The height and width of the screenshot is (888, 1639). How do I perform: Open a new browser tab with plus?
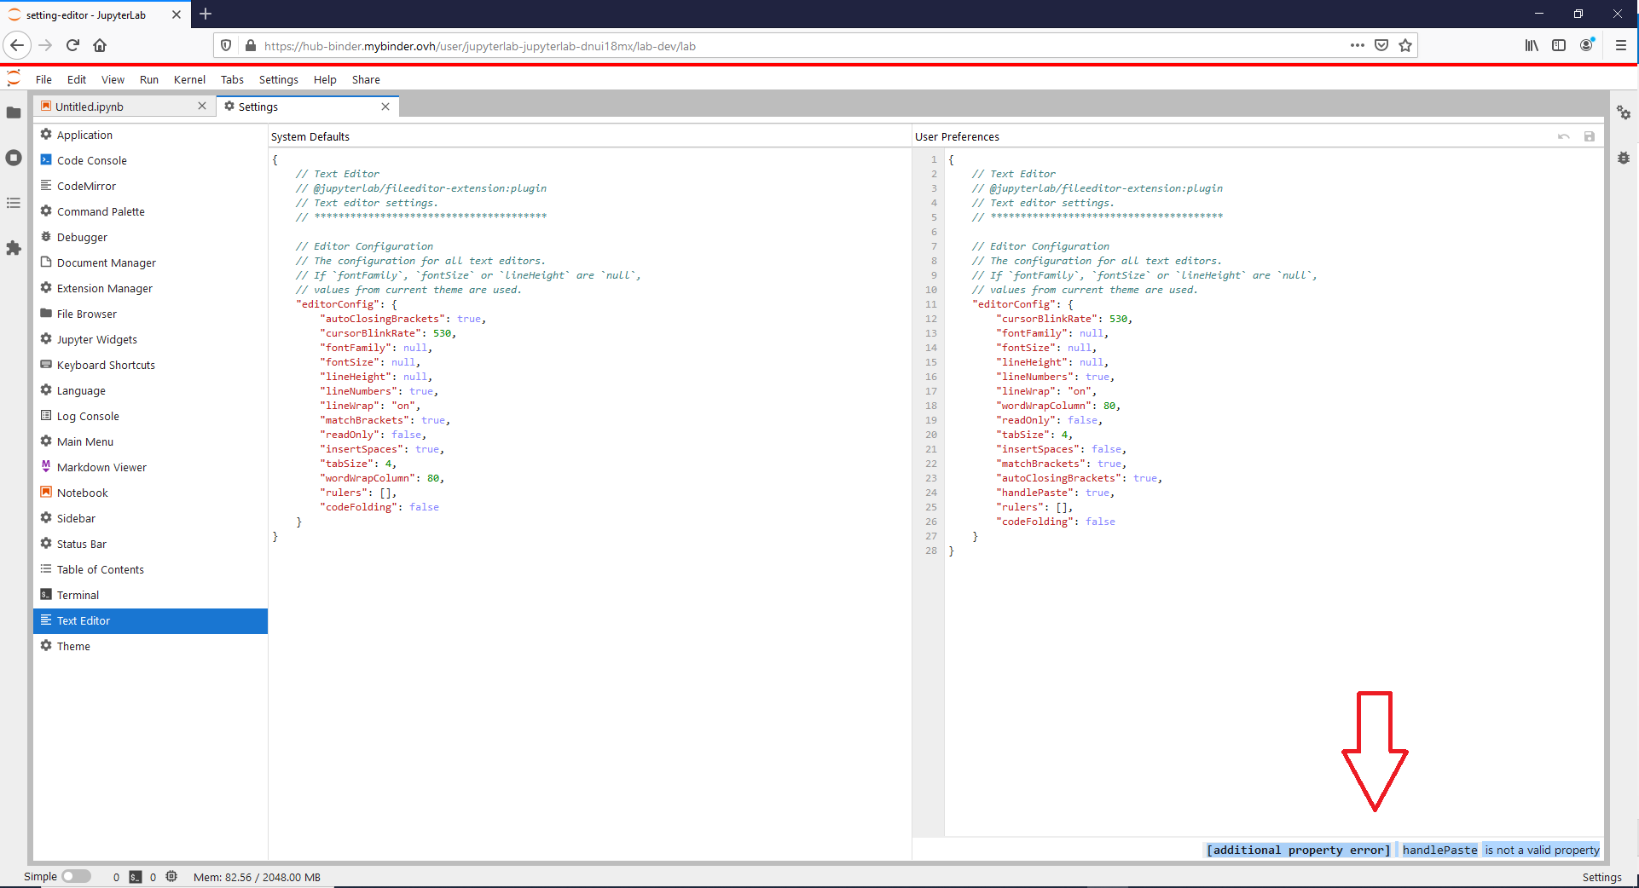206,14
